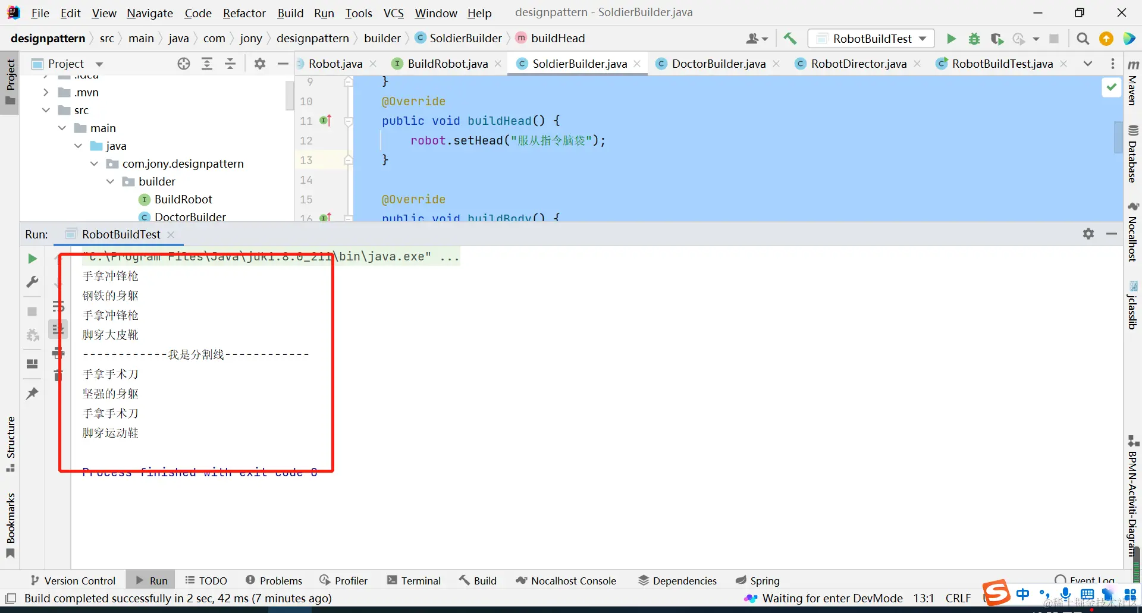Image resolution: width=1142 pixels, height=613 pixels.
Task: Click the editor vertical scrollbar
Action: 1118,137
